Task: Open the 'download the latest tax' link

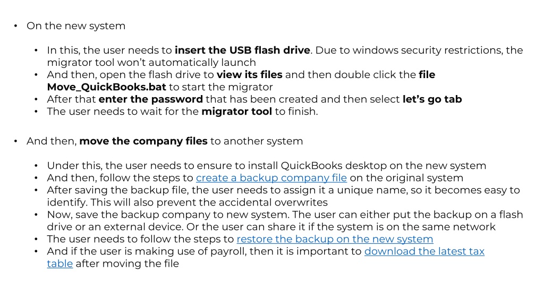Action: (424, 251)
